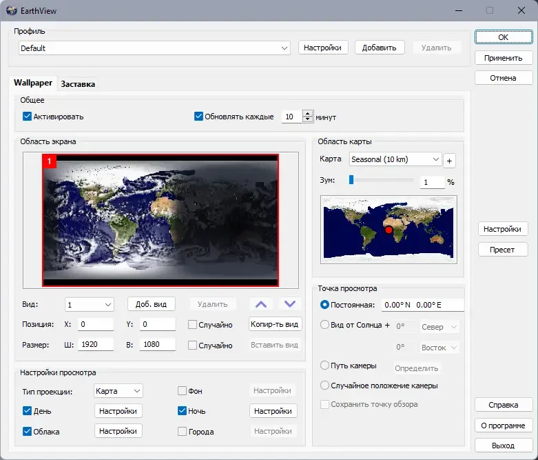Open the Тип проекции Карта dropdown
The height and width of the screenshot is (460, 538).
(x=118, y=391)
